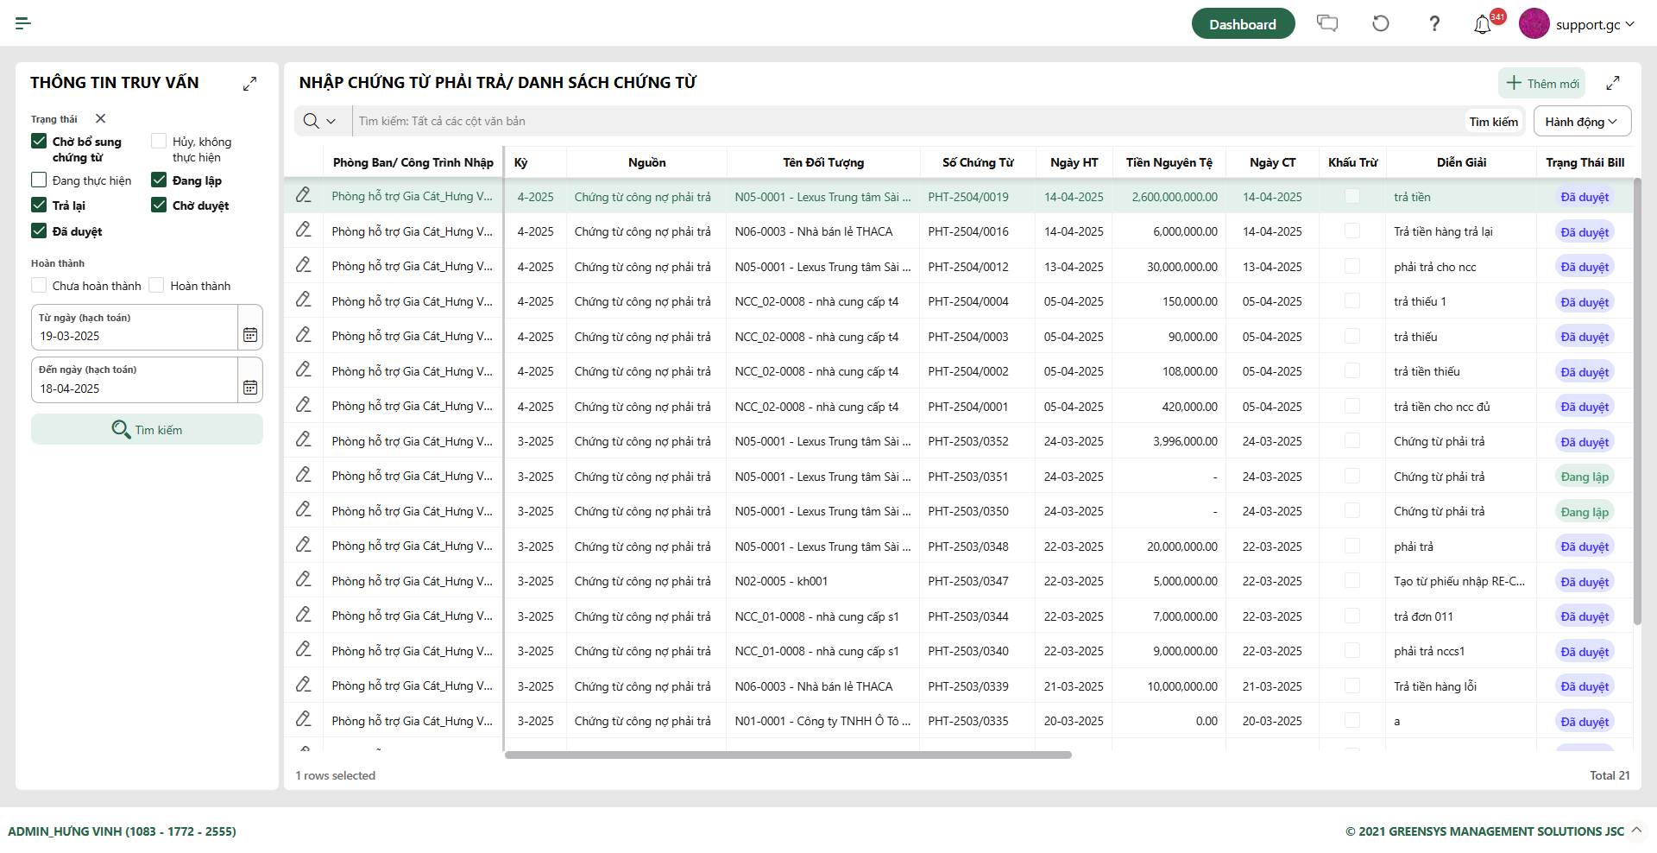Viewport: 1657px width, 853px height.
Task: Click Đã duyệt badge for PHT-2504/0016
Action: point(1585,232)
